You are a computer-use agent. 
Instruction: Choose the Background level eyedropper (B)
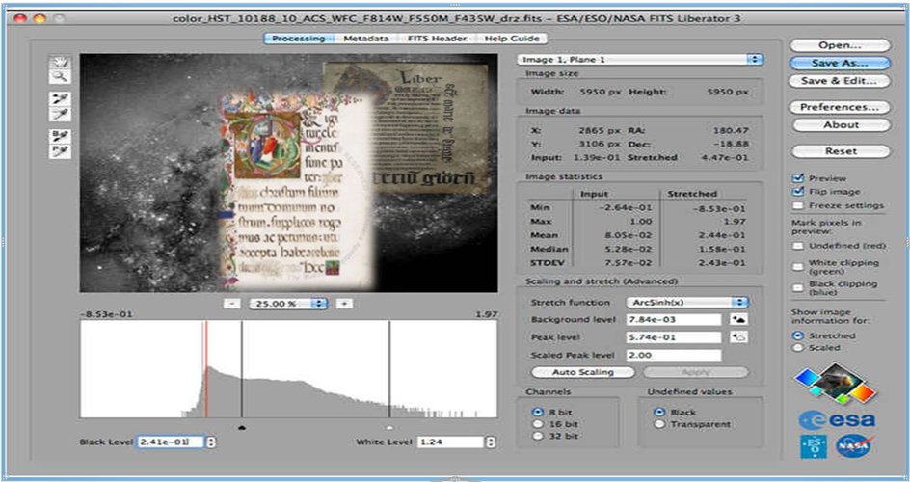[61, 137]
